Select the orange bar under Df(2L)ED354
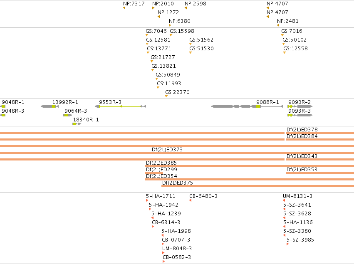 point(250,179)
